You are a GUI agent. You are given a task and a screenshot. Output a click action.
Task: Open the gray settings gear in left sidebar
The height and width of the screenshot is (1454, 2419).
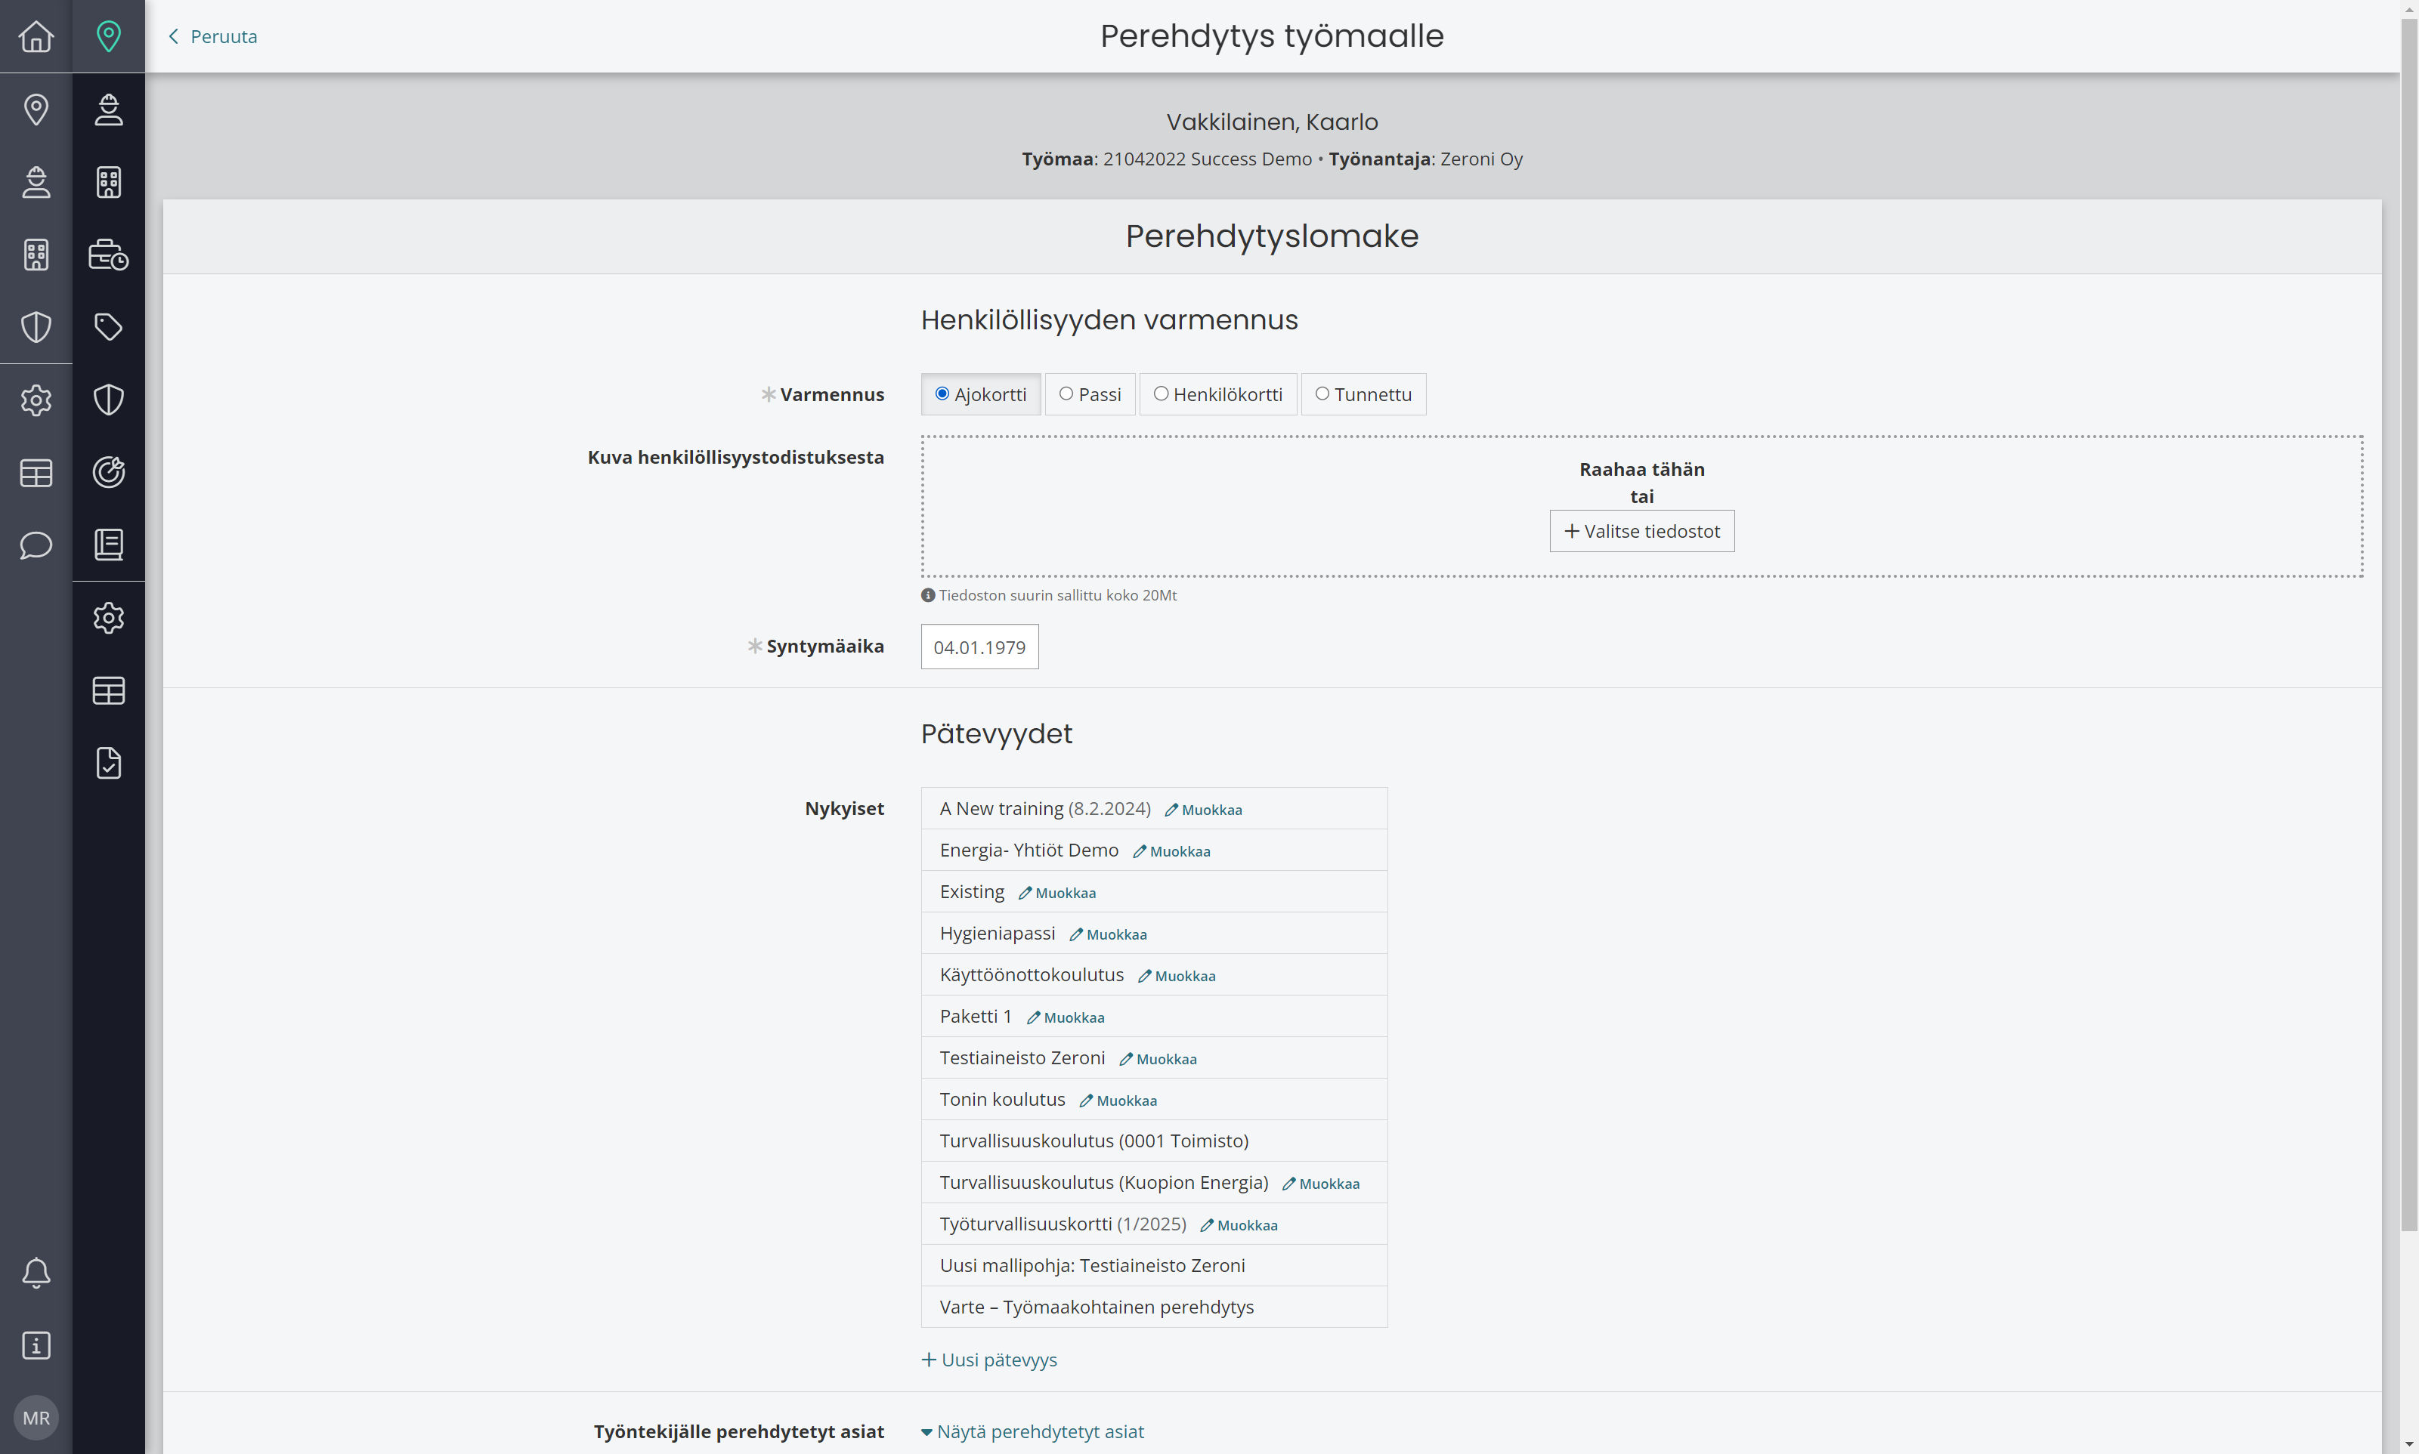pos(36,400)
